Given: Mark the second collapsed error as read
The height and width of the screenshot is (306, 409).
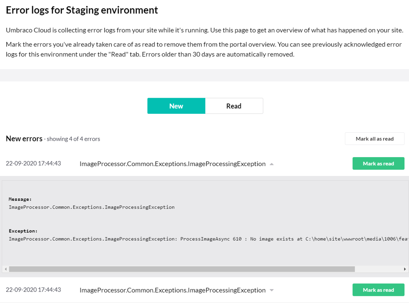Looking at the screenshot, I should pos(378,290).
